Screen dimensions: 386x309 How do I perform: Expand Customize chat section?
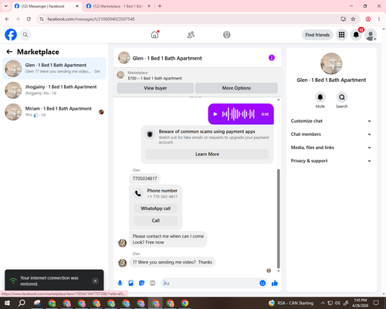pyautogui.click(x=331, y=121)
